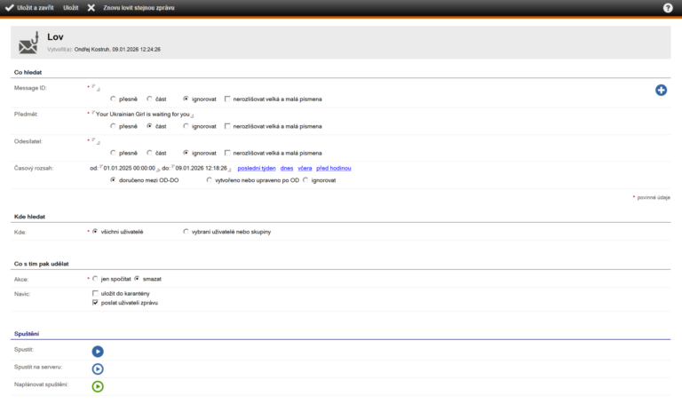Click the poslední týden link
Screen dimensions: 682x412
pyautogui.click(x=255, y=168)
